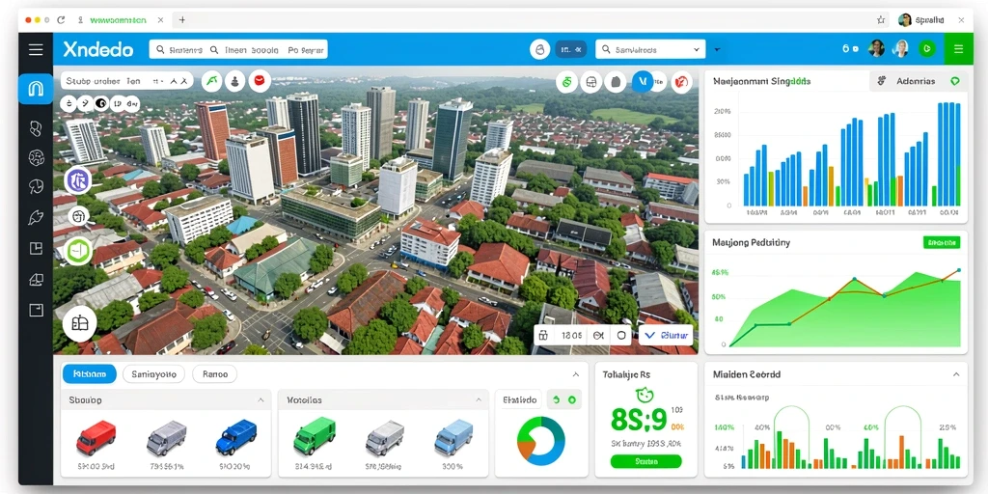The image size is (988, 494).
Task: Select the highlighted blue arch icon in sidebar
Action: pos(36,89)
